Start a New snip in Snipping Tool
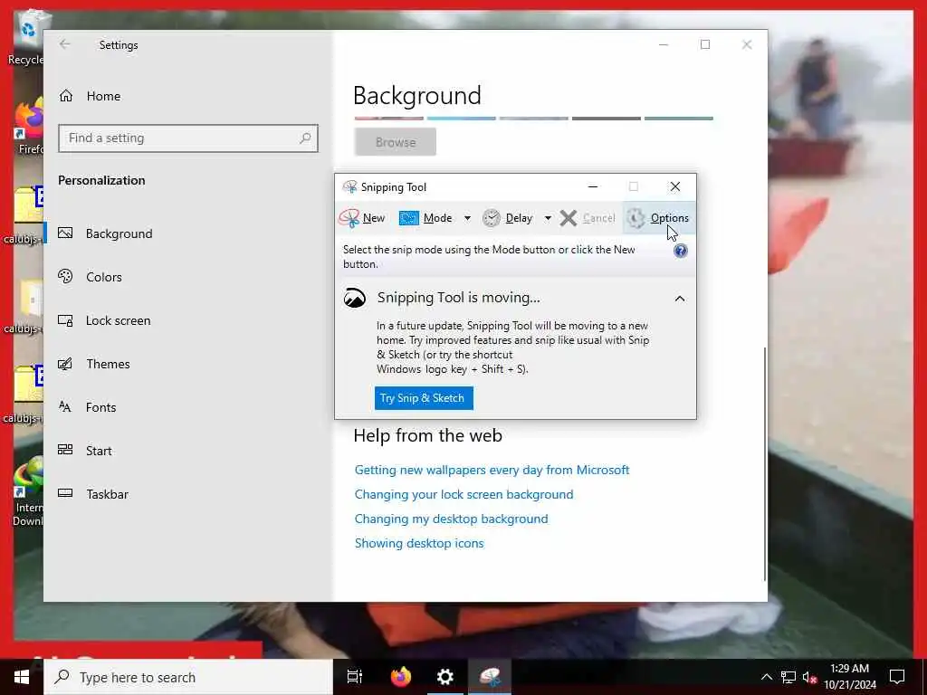927x695 pixels. [362, 218]
